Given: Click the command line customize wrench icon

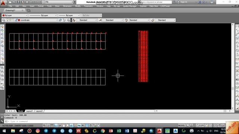Looking at the screenshot, I should tap(2, 121).
